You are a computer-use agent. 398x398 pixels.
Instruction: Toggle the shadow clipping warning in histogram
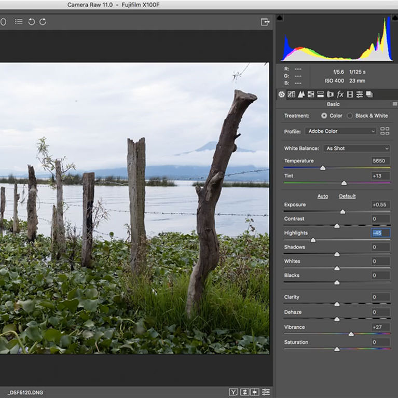[280, 18]
